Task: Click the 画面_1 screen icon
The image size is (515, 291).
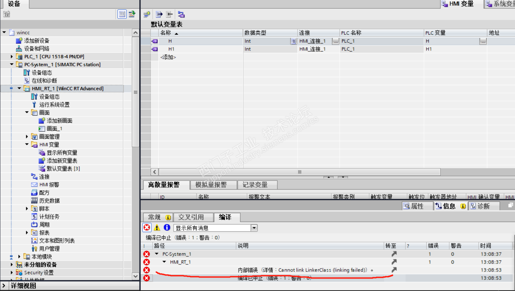Action: tap(42, 129)
